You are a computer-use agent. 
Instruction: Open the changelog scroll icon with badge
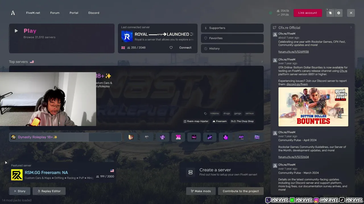(x=330, y=13)
